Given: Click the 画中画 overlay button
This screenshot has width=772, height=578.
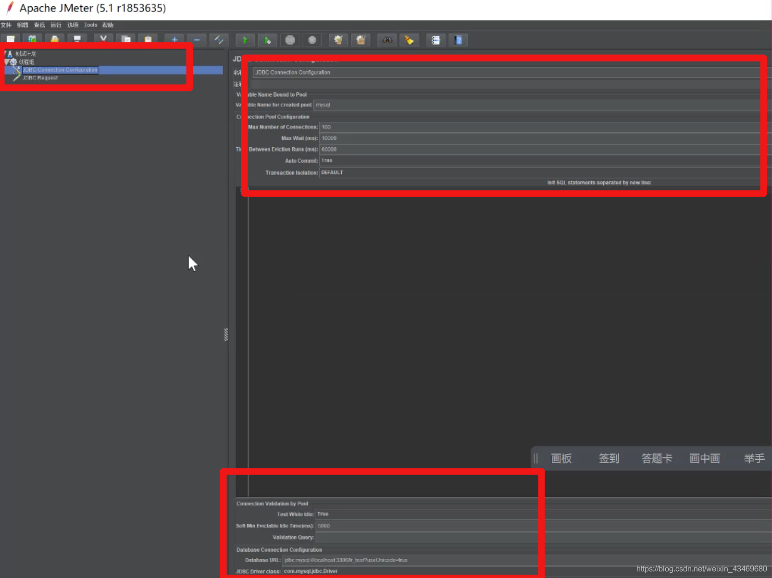Looking at the screenshot, I should (x=705, y=459).
